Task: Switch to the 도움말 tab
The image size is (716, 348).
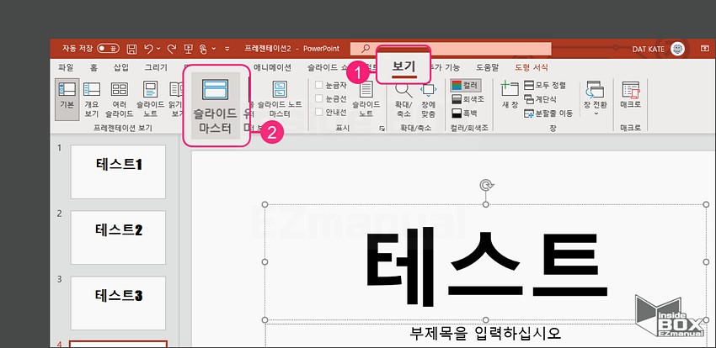Action: click(487, 67)
